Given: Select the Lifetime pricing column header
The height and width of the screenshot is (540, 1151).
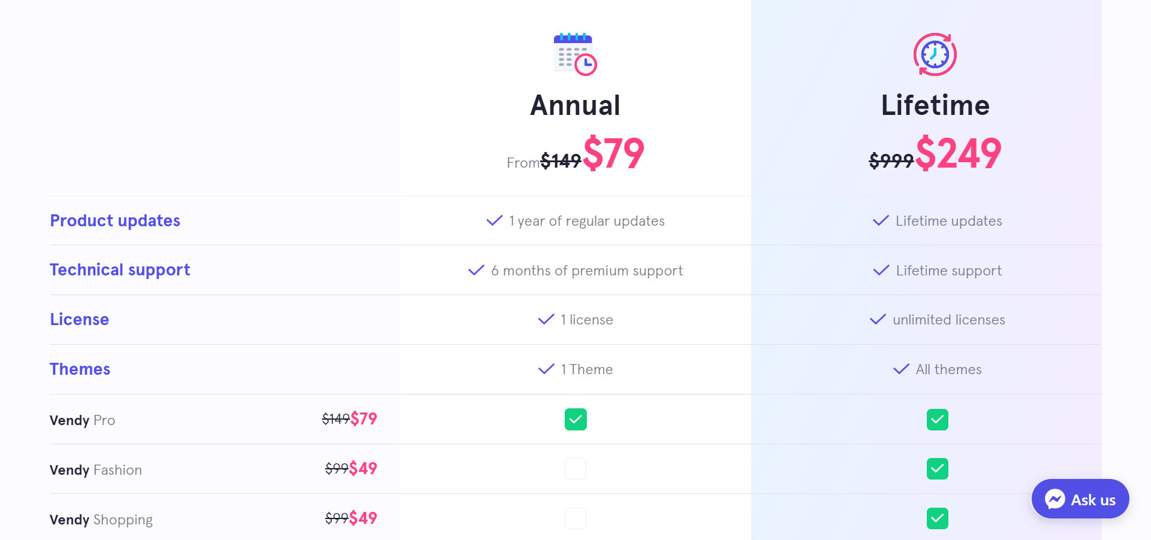Looking at the screenshot, I should click(x=935, y=105).
